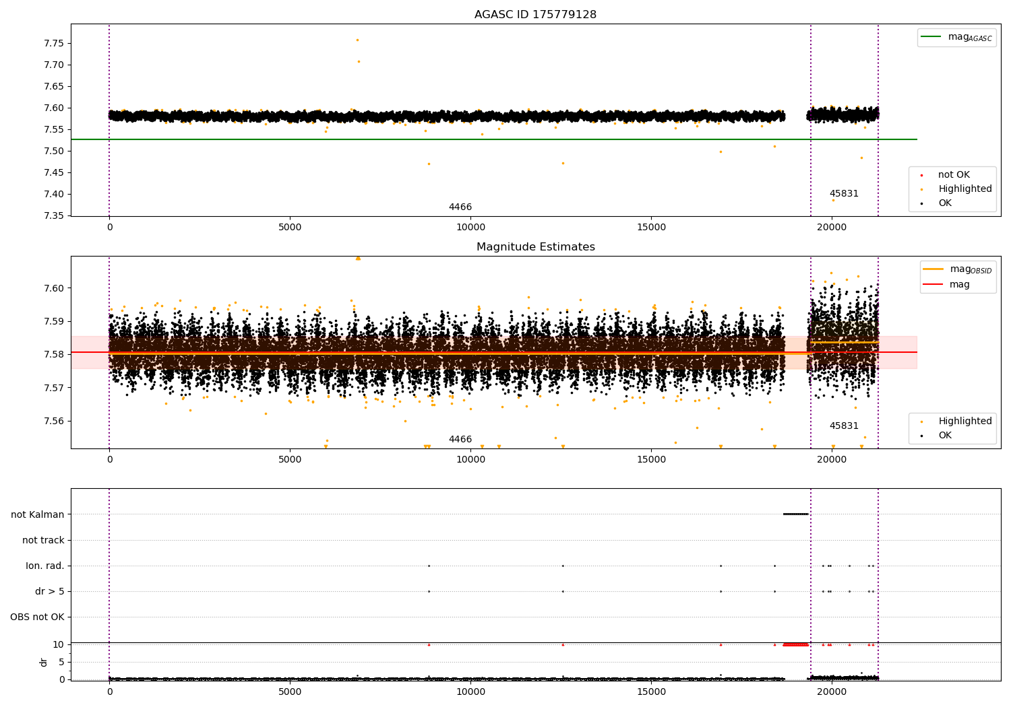The height and width of the screenshot is (707, 1011).
Task: Click the 'not track' axis label
Action: click(x=43, y=540)
